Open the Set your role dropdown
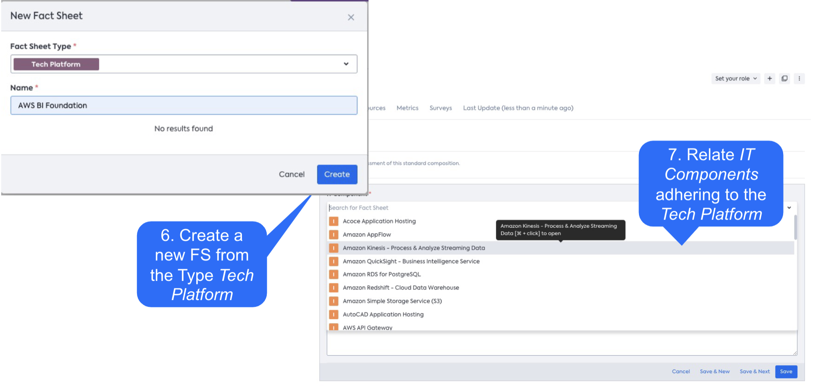Screen dimensions: 814x388 pyautogui.click(x=735, y=78)
